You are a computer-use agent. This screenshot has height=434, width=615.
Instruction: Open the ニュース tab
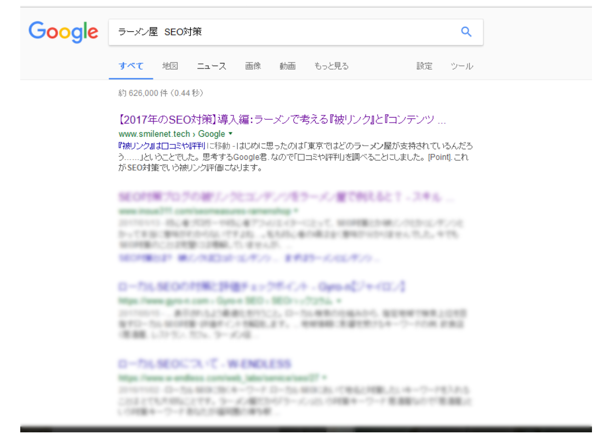212,66
